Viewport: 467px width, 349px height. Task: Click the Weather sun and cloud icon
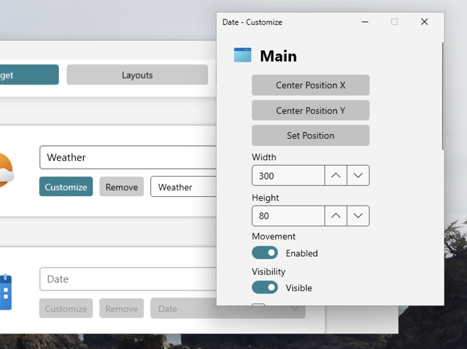pos(5,171)
